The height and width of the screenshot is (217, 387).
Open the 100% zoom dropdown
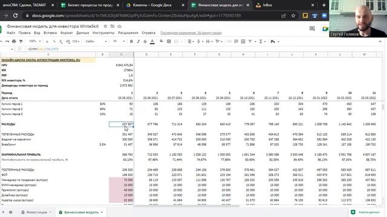(x=35, y=42)
